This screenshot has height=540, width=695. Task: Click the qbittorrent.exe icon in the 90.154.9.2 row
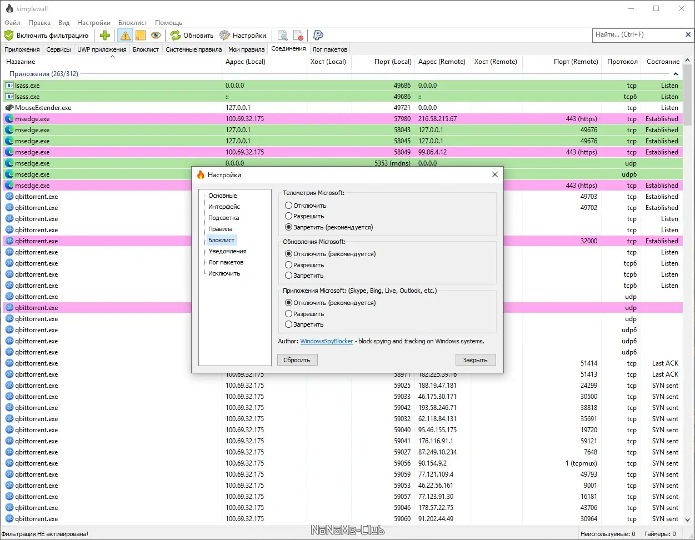pyautogui.click(x=9, y=463)
